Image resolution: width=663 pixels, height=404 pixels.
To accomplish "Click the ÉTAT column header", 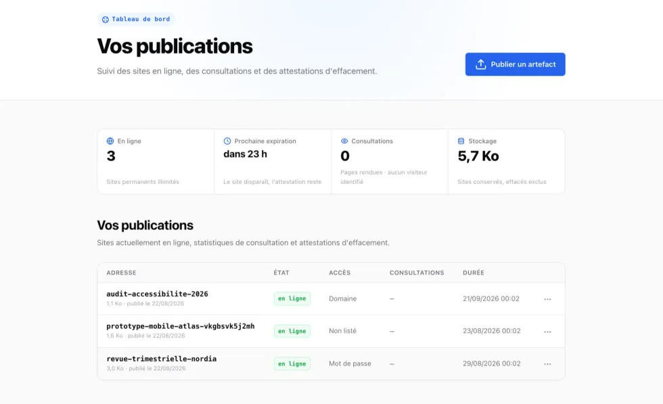I will click(x=281, y=273).
